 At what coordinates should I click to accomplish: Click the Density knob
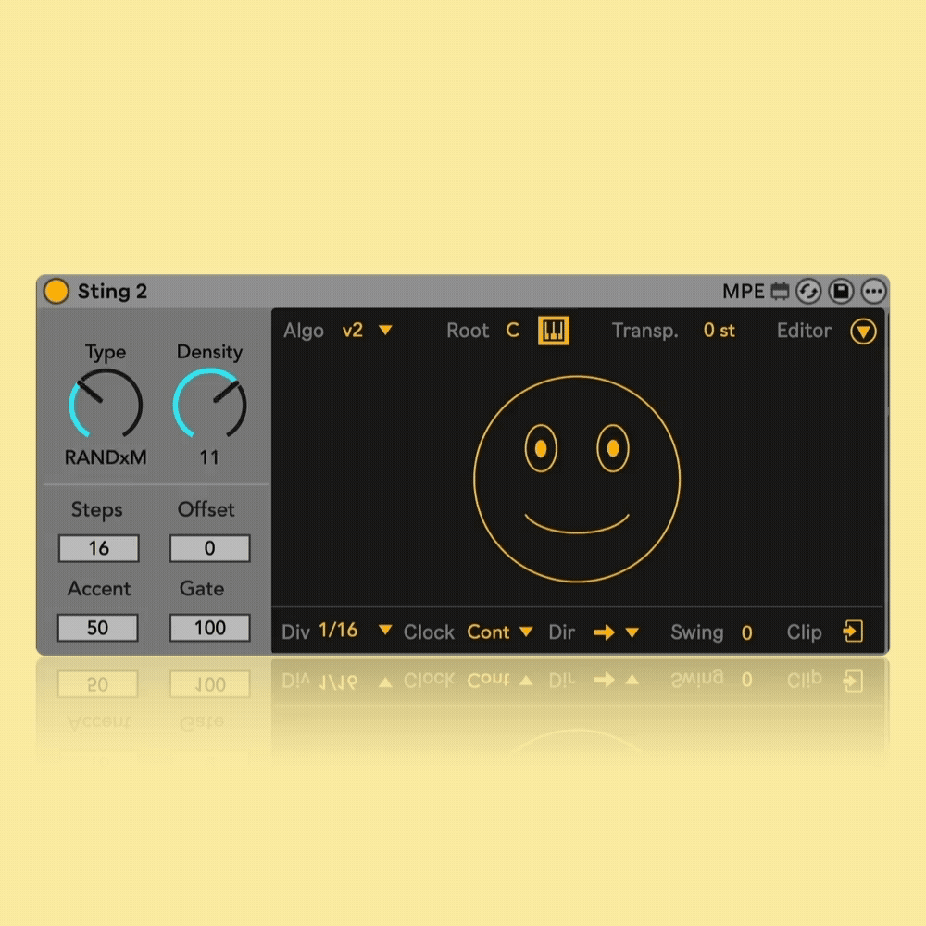click(x=209, y=404)
